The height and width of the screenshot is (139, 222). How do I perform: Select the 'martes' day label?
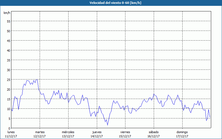[40, 132]
